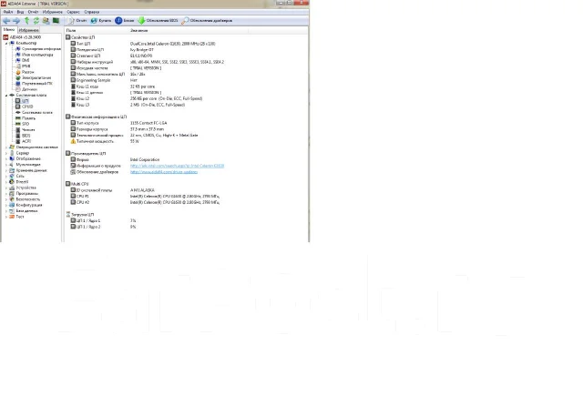Open the Файл menu
583x396 pixels.
[8, 12]
